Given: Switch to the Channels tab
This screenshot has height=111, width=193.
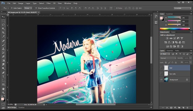Looking at the screenshot, I should tap(170, 51).
